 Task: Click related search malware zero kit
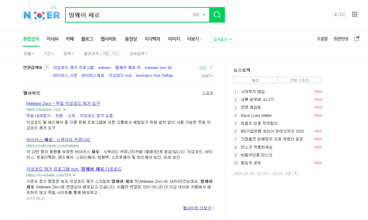158,68
